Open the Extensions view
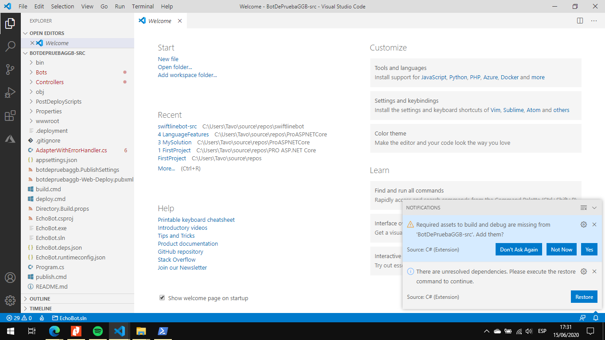 coord(10,116)
